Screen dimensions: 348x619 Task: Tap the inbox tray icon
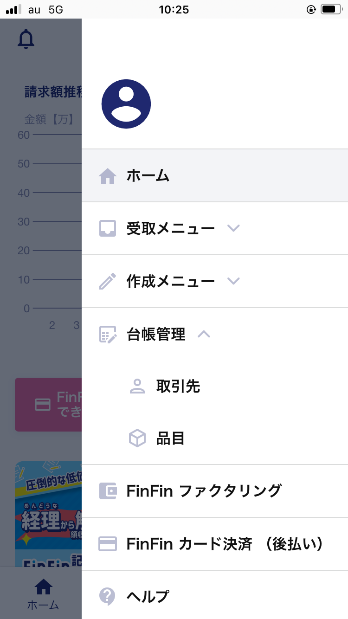108,229
